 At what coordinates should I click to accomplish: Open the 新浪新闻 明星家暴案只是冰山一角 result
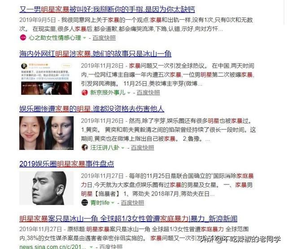click(128, 218)
